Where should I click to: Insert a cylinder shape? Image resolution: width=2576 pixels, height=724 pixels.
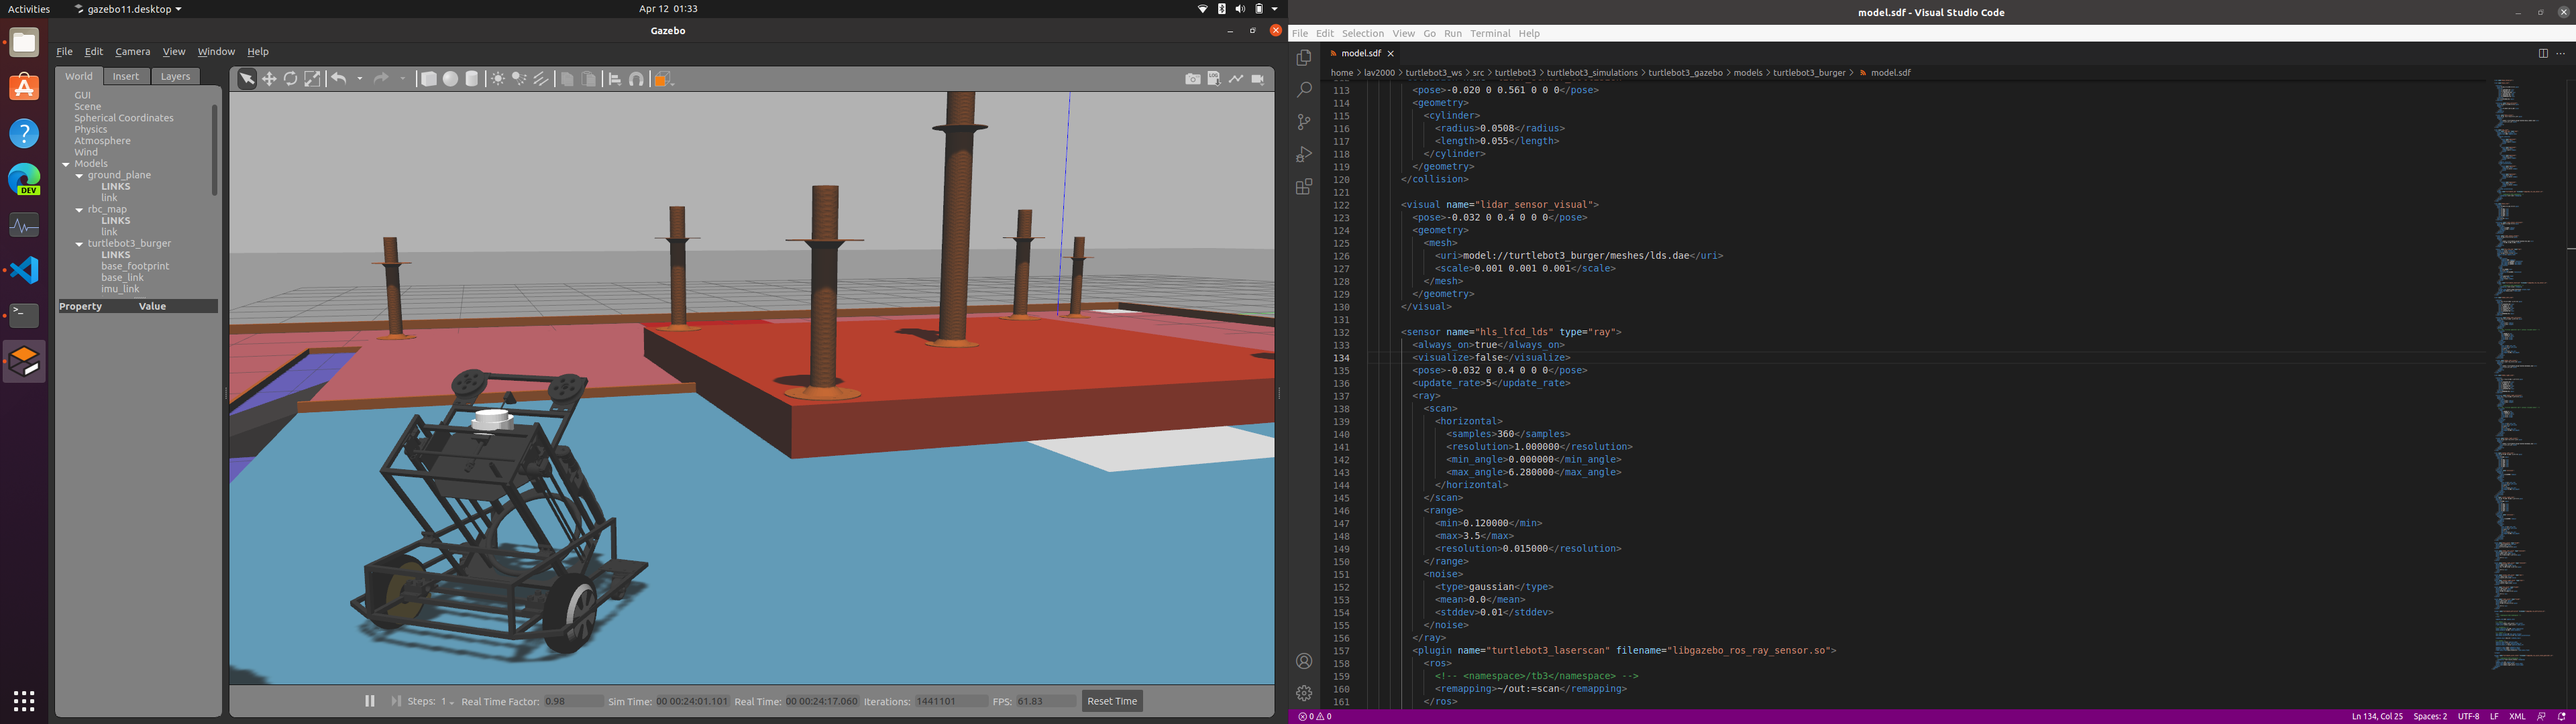click(472, 79)
